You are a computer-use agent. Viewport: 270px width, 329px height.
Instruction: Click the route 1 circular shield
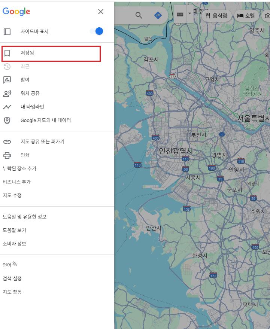(222, 134)
